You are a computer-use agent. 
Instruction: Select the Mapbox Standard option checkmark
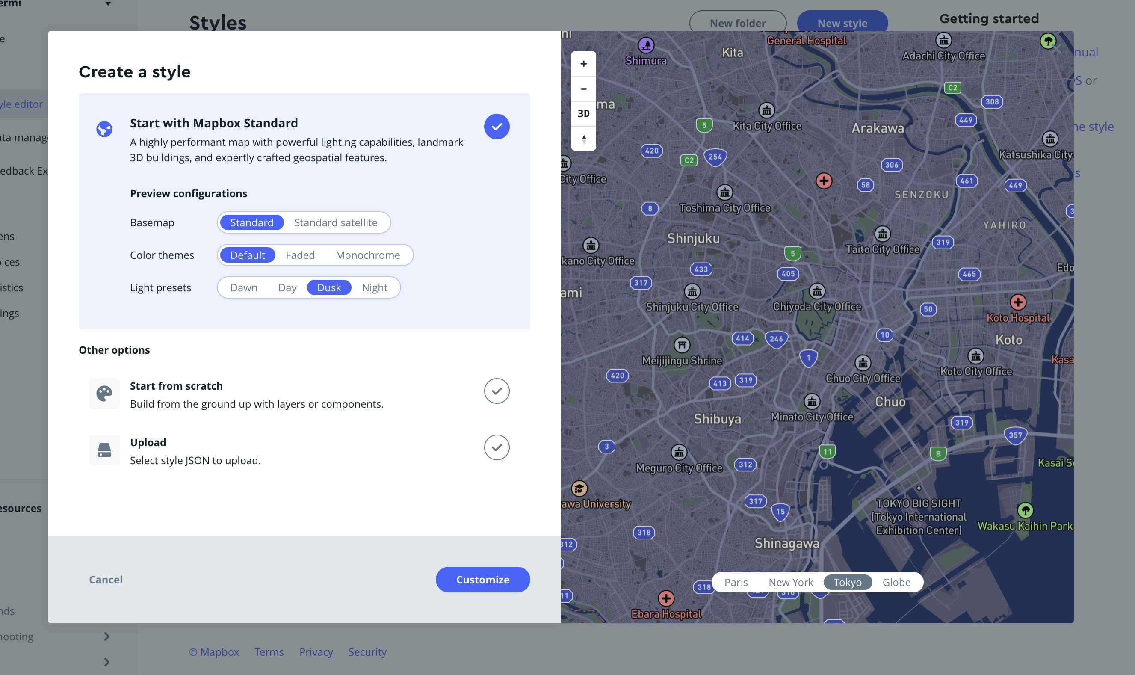(x=497, y=127)
